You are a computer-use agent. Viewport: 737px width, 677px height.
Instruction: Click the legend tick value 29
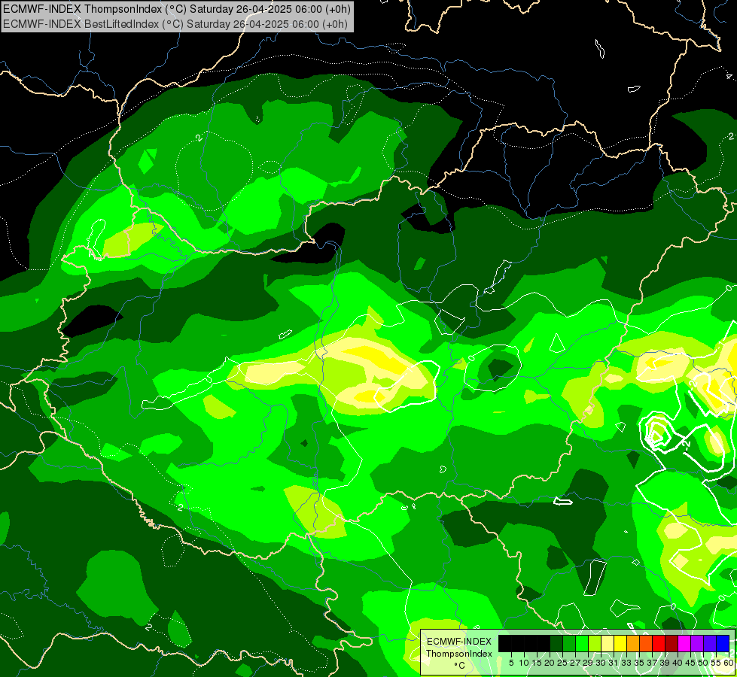point(589,663)
